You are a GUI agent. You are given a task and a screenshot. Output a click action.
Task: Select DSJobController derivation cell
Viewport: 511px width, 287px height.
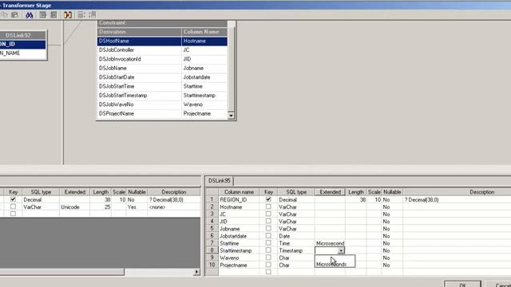coord(139,50)
